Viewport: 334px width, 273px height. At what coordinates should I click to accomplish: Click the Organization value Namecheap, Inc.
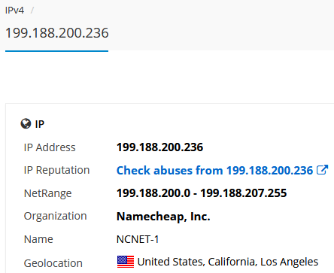coord(163,217)
